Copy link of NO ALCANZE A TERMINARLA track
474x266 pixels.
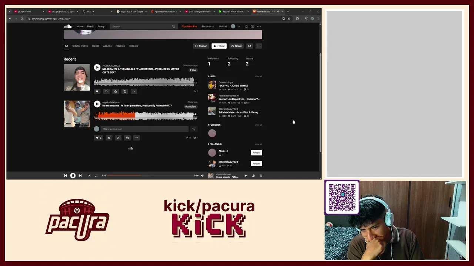125,91
